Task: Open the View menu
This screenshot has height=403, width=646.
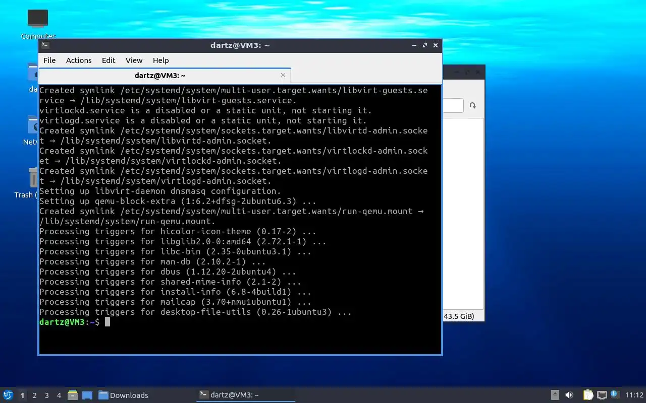Action: (134, 60)
